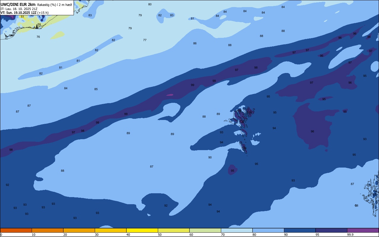Click the legend tick label '10'
The height and width of the screenshot is (237, 379).
[x=33, y=235]
